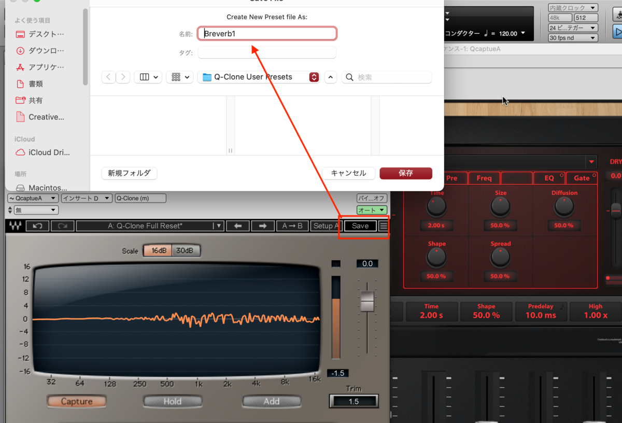Toggle the Capture mode button

coord(77,401)
